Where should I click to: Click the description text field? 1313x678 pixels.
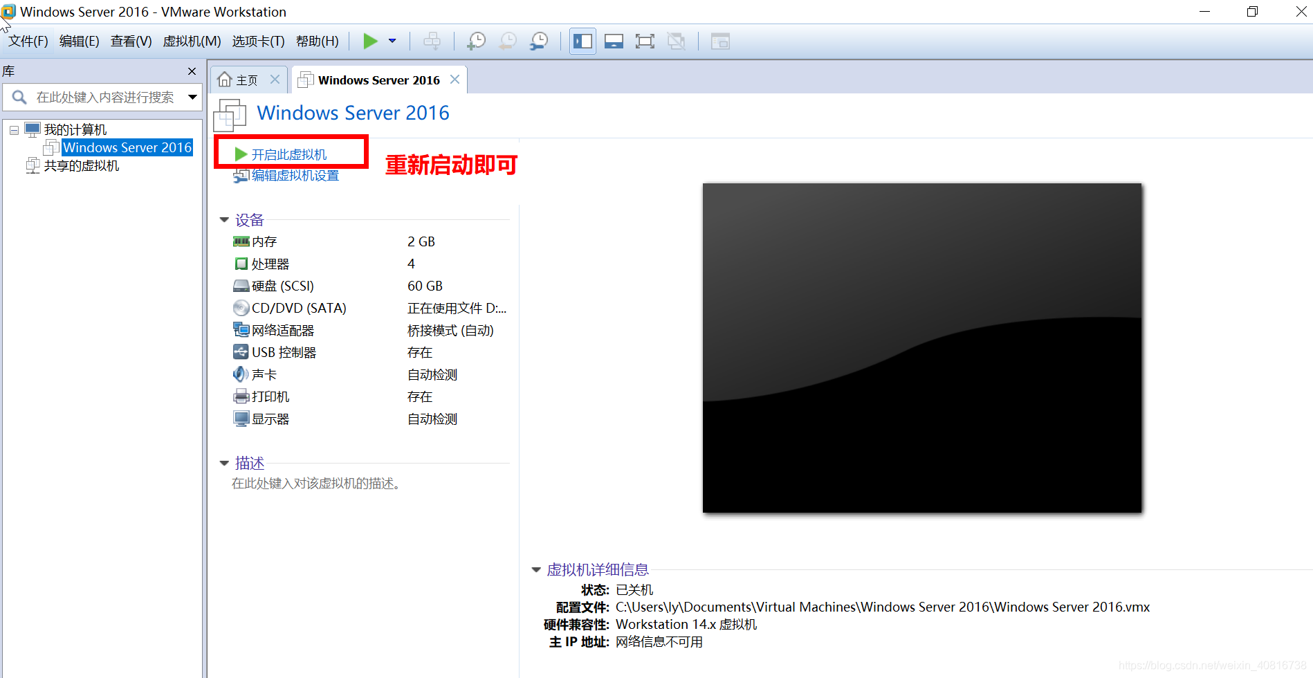pos(315,484)
